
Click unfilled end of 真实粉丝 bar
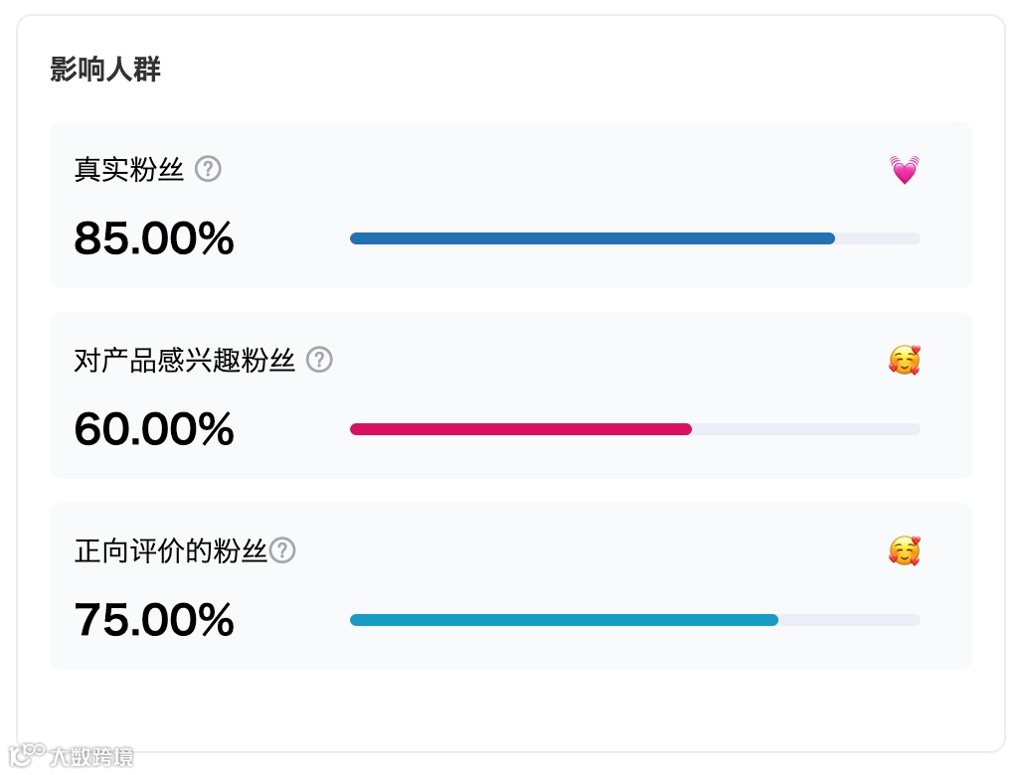[x=878, y=238]
